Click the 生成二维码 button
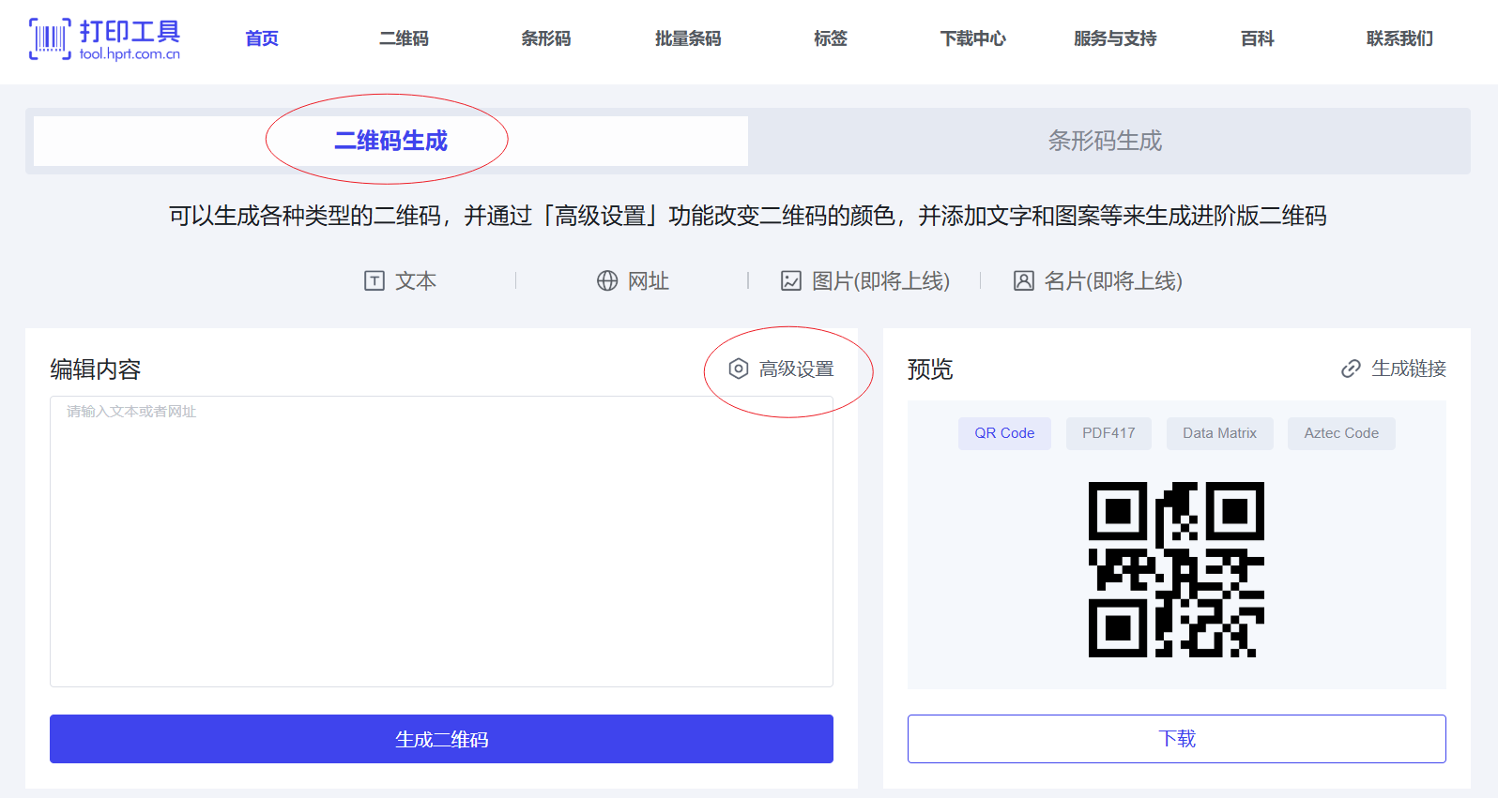This screenshot has width=1498, height=798. [x=441, y=739]
